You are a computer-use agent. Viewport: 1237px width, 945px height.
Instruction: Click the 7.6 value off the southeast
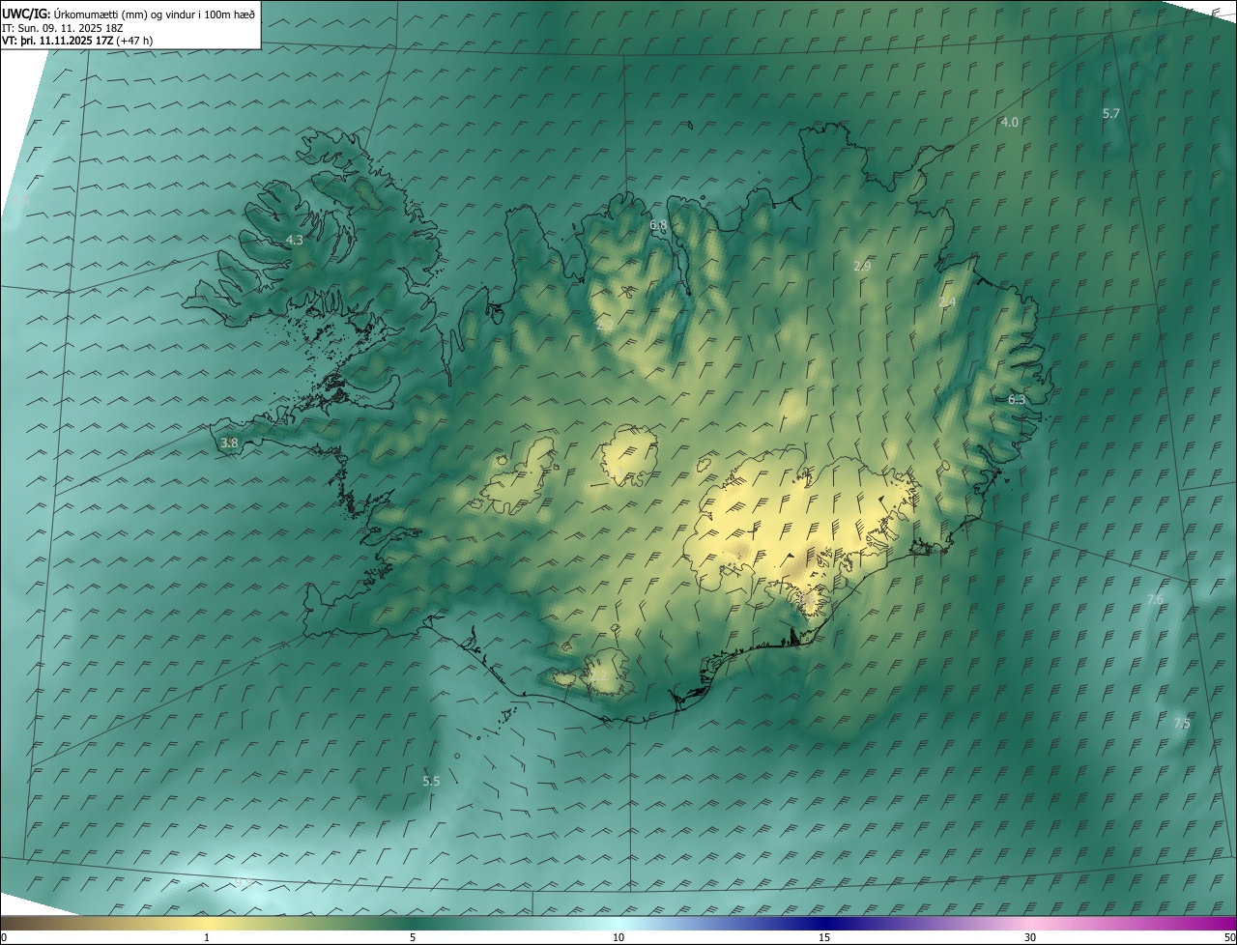point(1155,600)
